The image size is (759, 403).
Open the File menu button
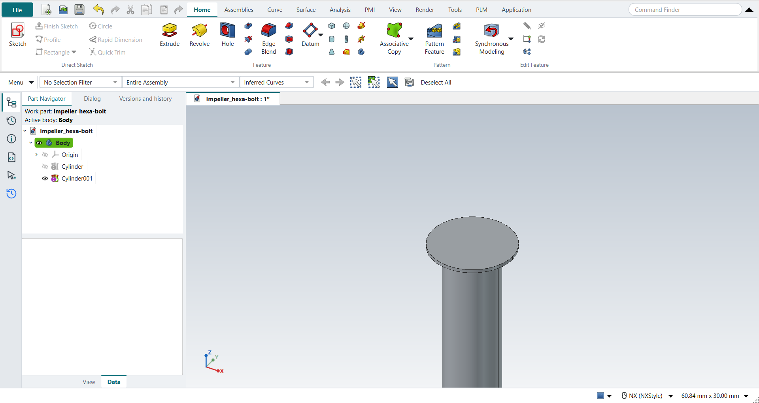(x=17, y=10)
